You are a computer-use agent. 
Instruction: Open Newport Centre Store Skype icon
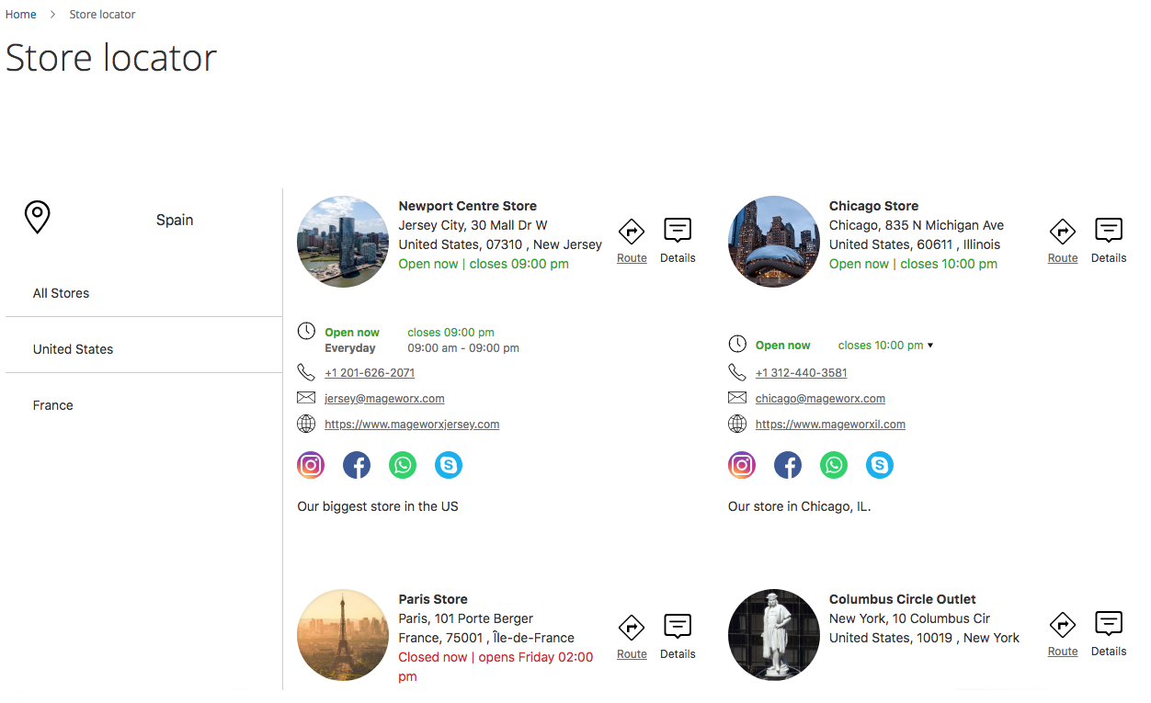449,465
